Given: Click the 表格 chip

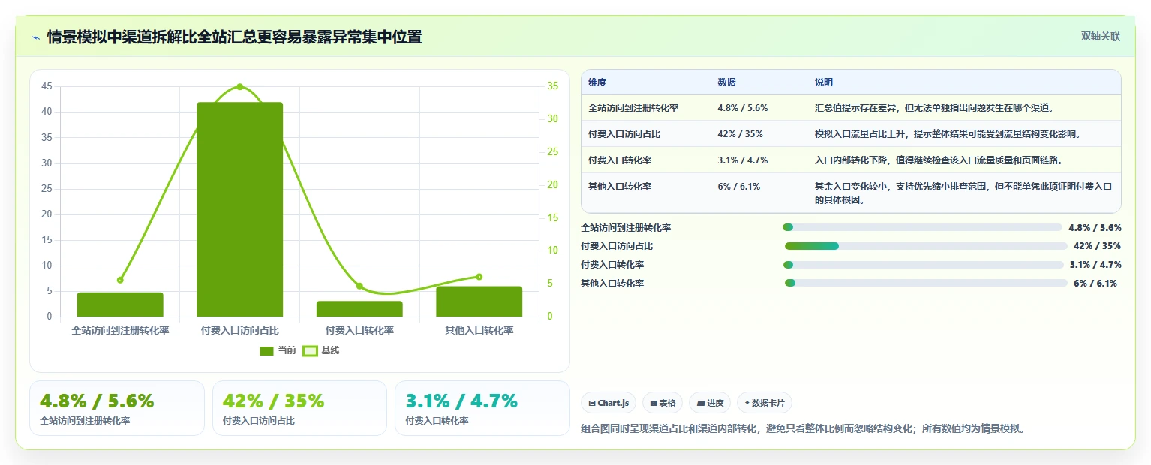Looking at the screenshot, I should click(663, 403).
